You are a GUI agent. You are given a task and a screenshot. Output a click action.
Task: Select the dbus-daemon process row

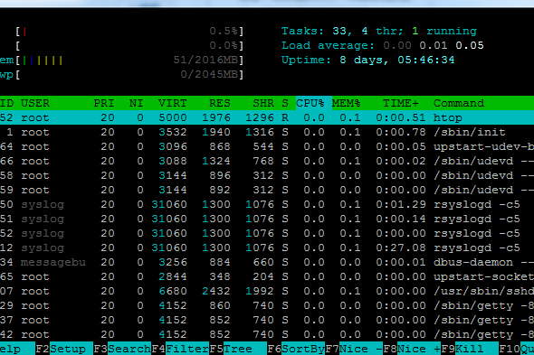[x=267, y=262]
